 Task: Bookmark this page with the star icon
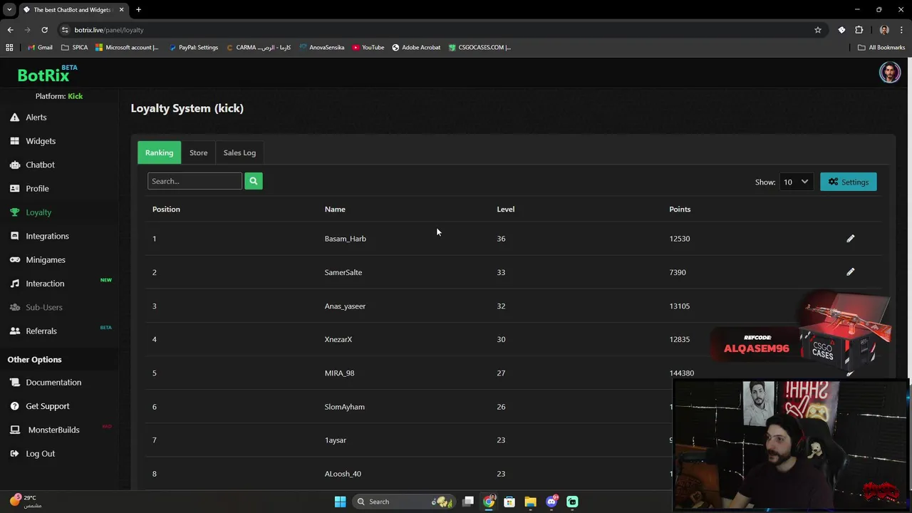click(x=818, y=30)
